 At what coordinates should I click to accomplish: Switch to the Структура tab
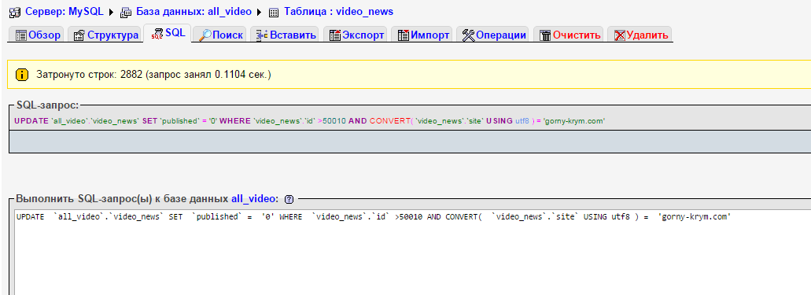[x=105, y=35]
